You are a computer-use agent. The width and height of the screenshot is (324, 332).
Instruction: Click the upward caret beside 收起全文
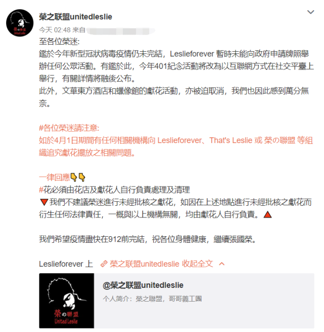222,264
